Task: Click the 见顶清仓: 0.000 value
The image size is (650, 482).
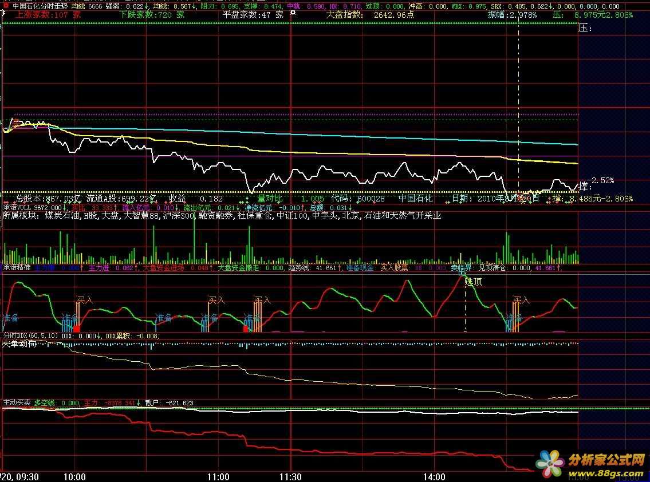Action: pos(505,268)
